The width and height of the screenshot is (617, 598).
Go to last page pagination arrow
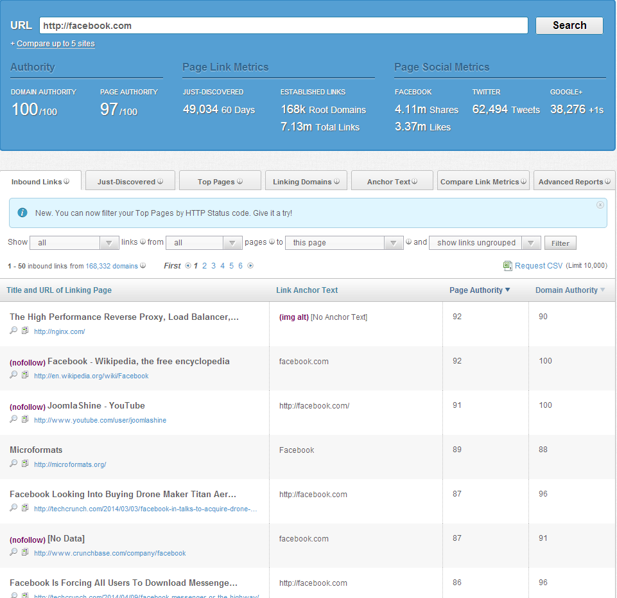click(250, 266)
